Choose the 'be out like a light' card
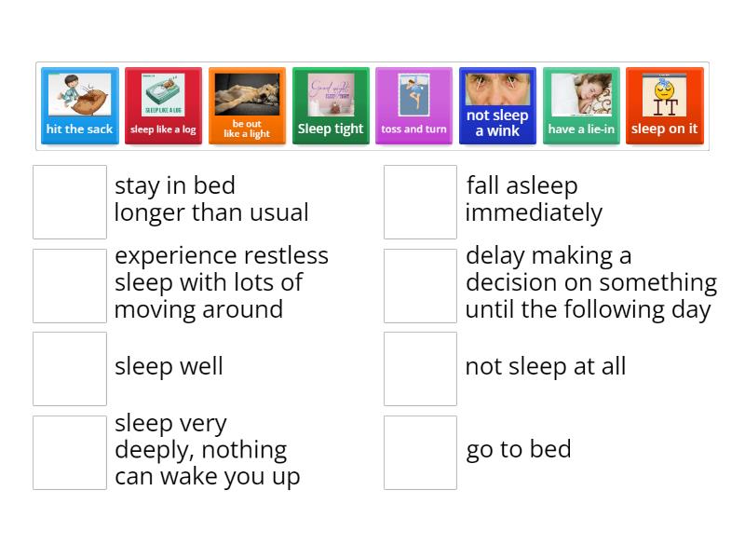 pyautogui.click(x=247, y=105)
